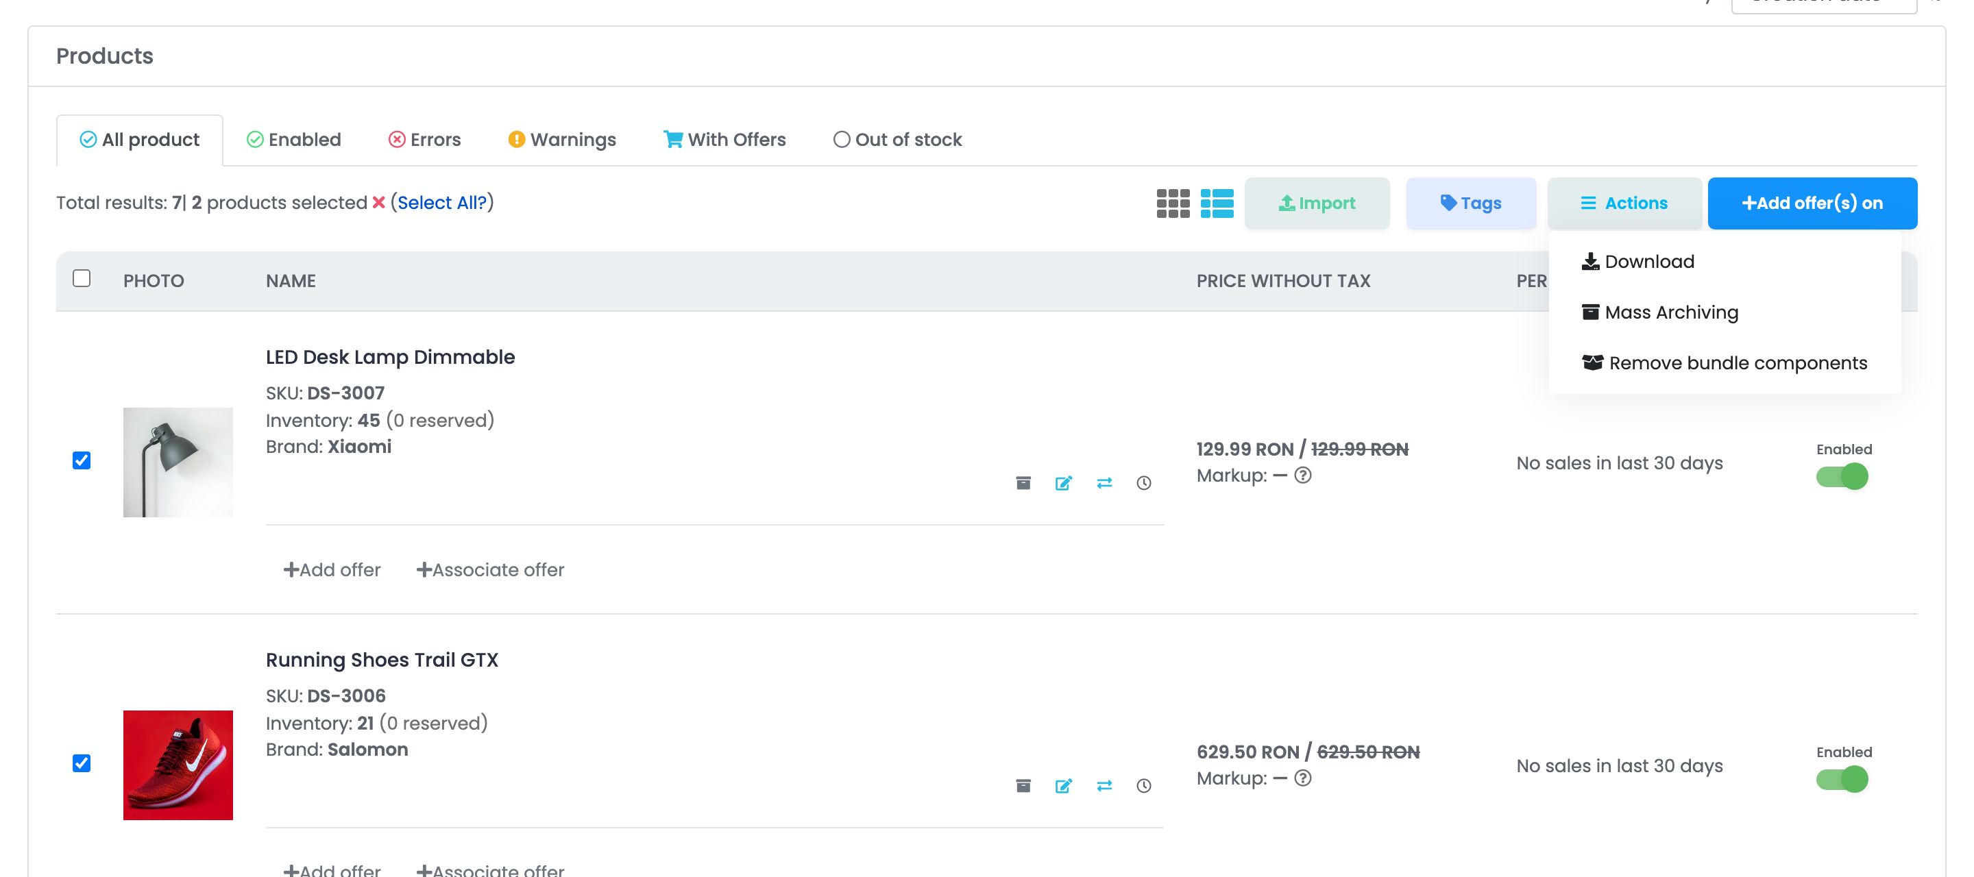This screenshot has width=1974, height=877.
Task: Markup help icon for 629.50 RON product
Action: click(x=1303, y=778)
